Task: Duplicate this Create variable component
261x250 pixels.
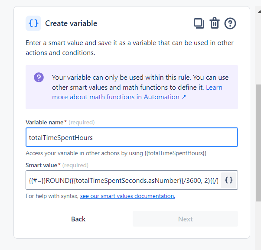Action: click(x=199, y=23)
